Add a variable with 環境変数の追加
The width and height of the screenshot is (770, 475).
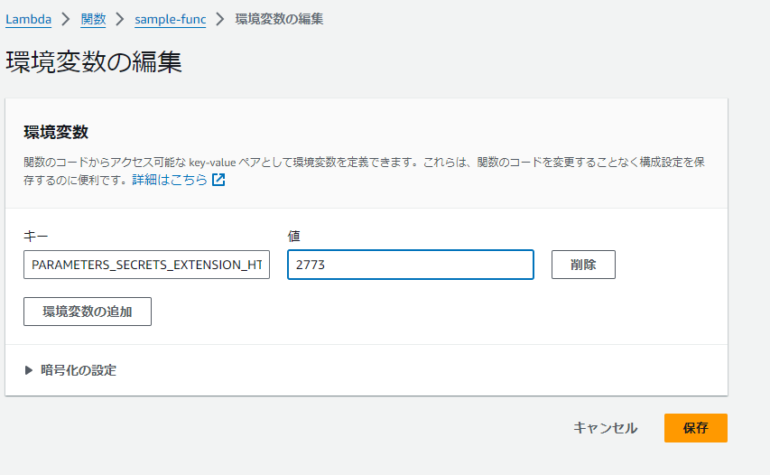tap(88, 312)
